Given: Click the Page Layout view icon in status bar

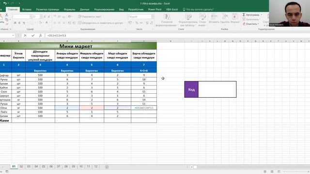Looking at the screenshot, I should coord(272,172).
